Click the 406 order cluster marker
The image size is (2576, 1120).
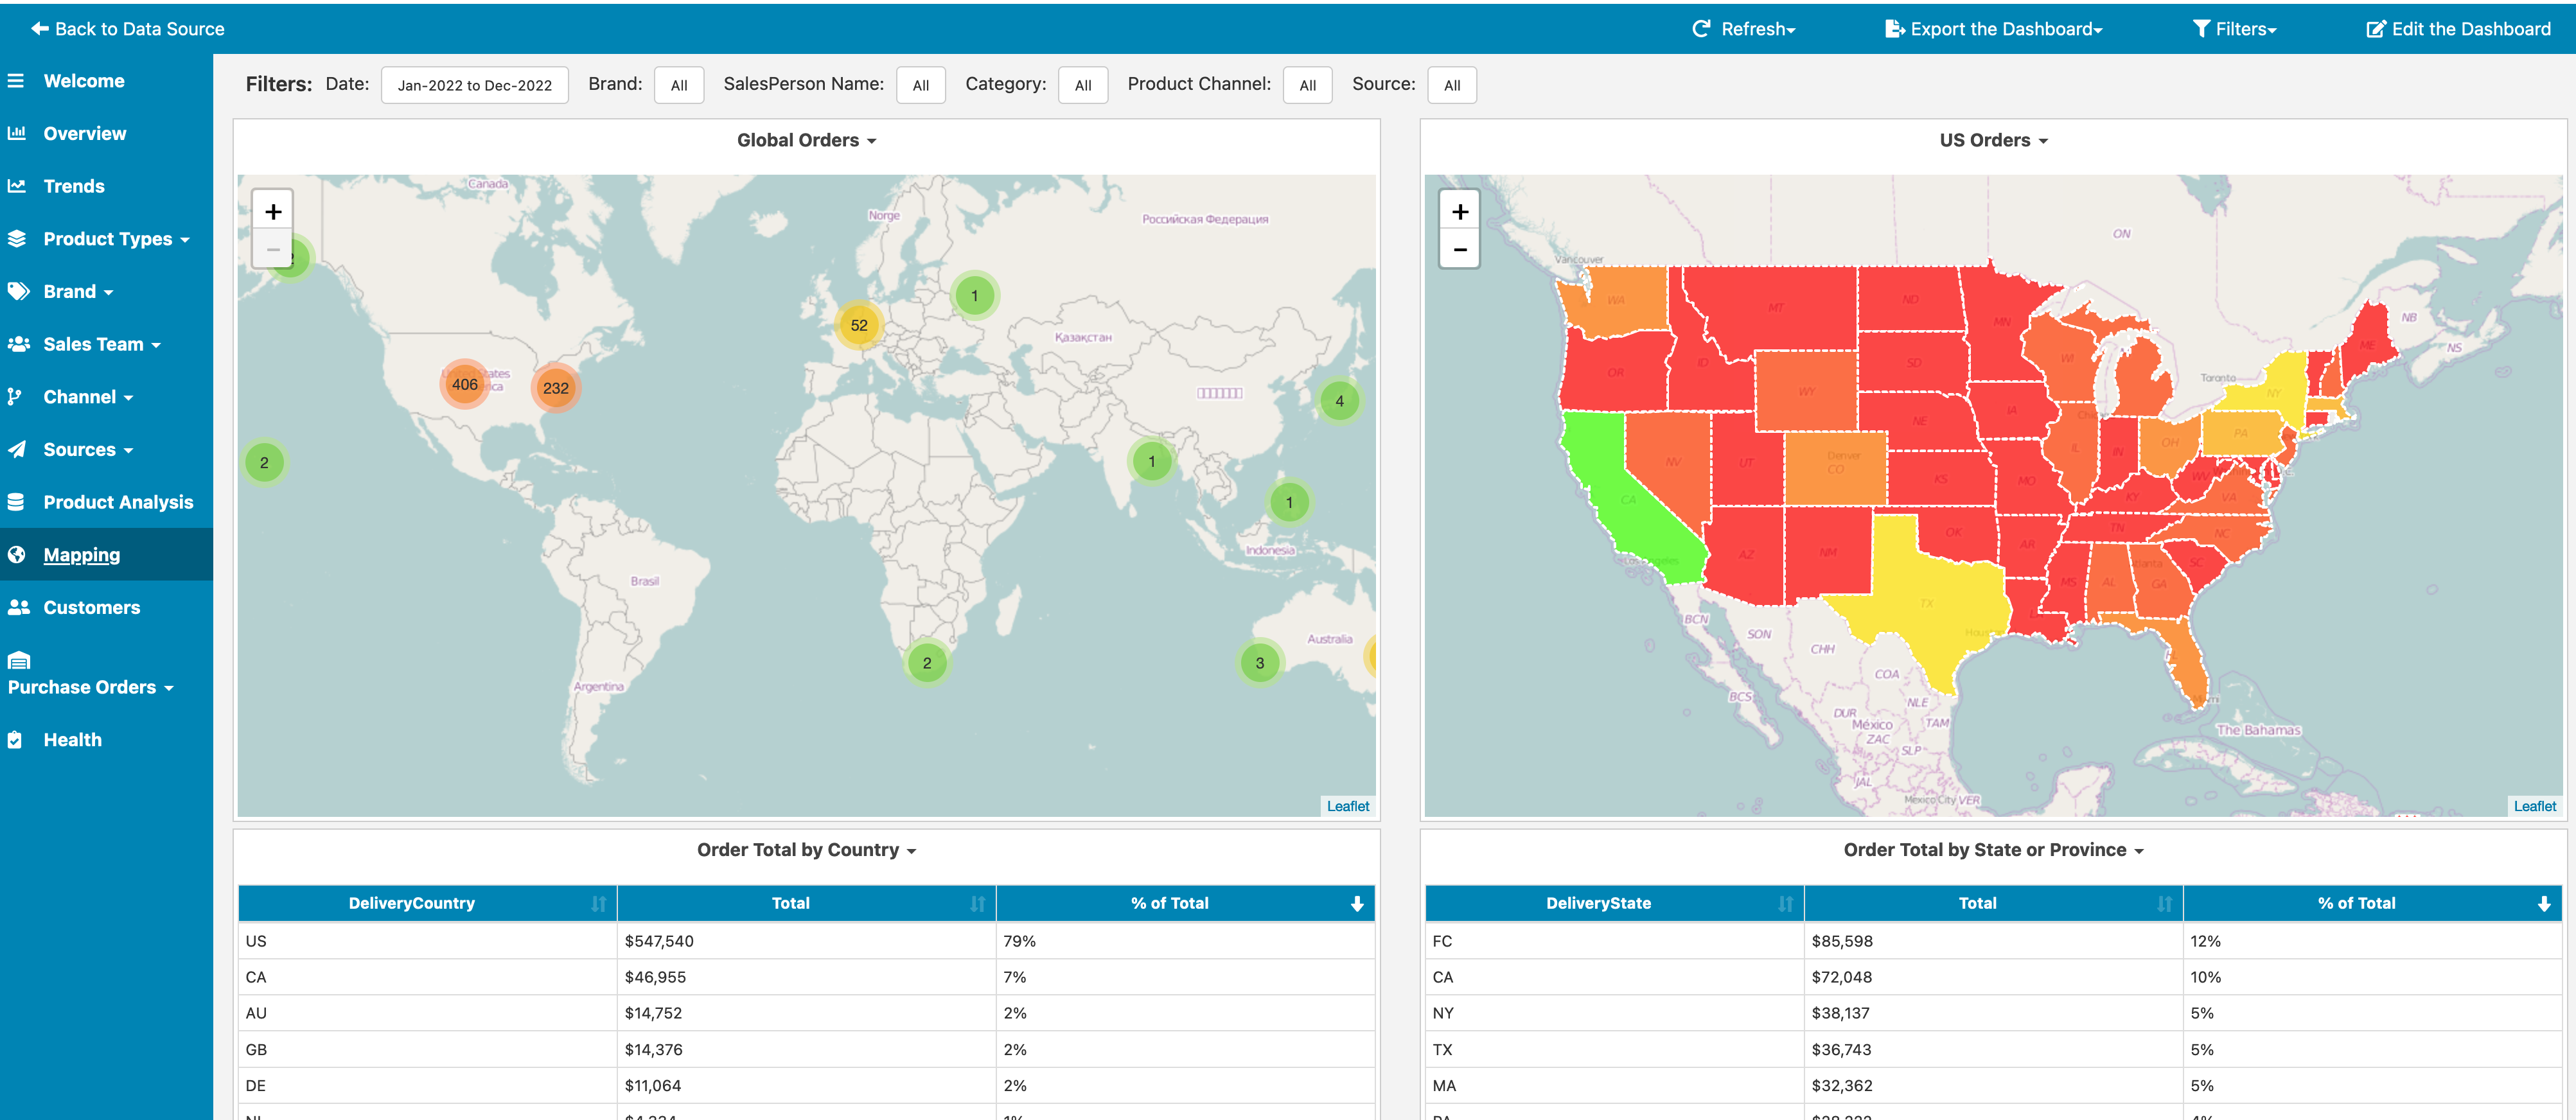tap(465, 384)
